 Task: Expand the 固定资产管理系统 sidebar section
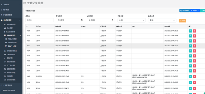(x=11, y=90)
